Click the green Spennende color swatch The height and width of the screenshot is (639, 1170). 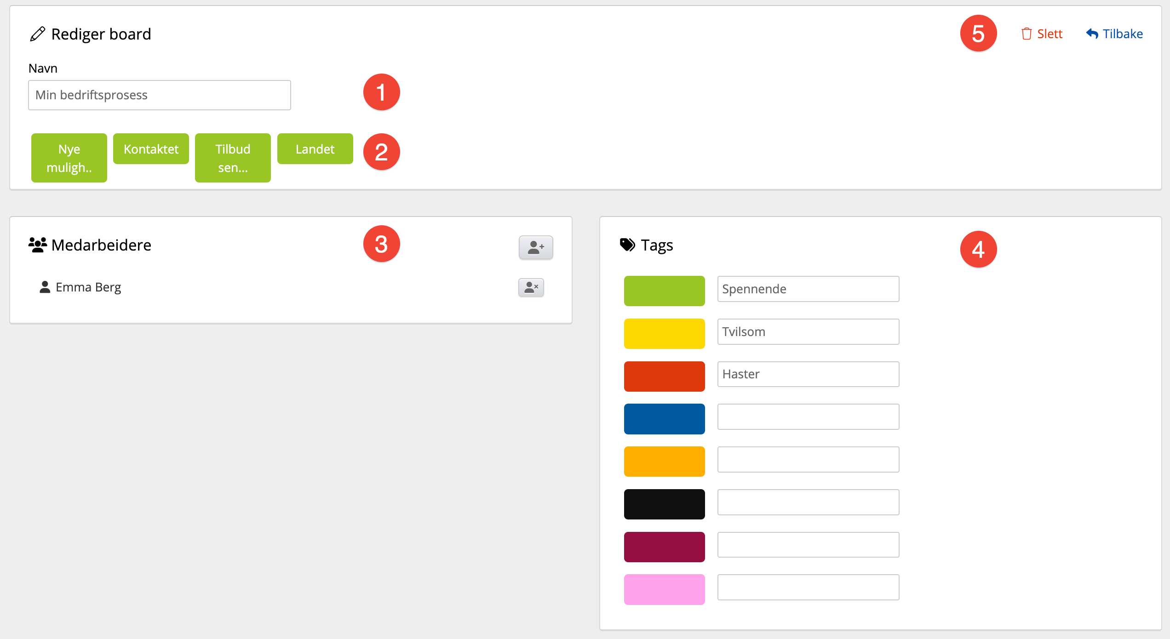(664, 291)
